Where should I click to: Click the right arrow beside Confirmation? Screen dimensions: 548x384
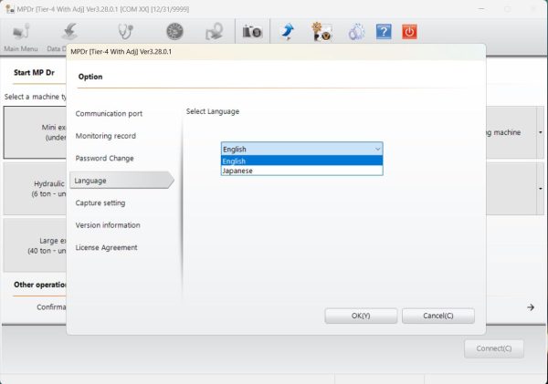pos(531,307)
